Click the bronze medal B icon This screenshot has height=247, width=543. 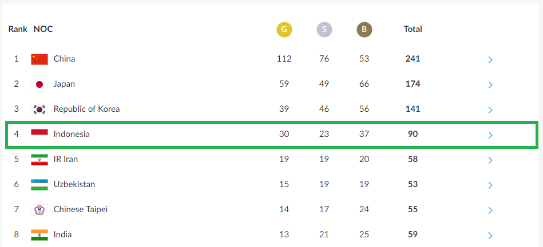tap(364, 30)
